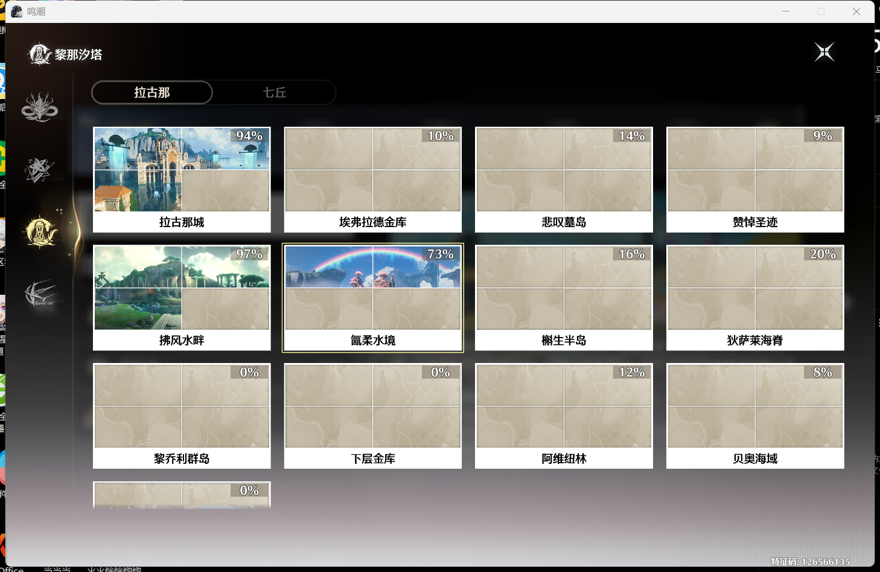880x572 pixels.
Task: Select the winged blade emblem in the sidebar
Action: point(40,294)
